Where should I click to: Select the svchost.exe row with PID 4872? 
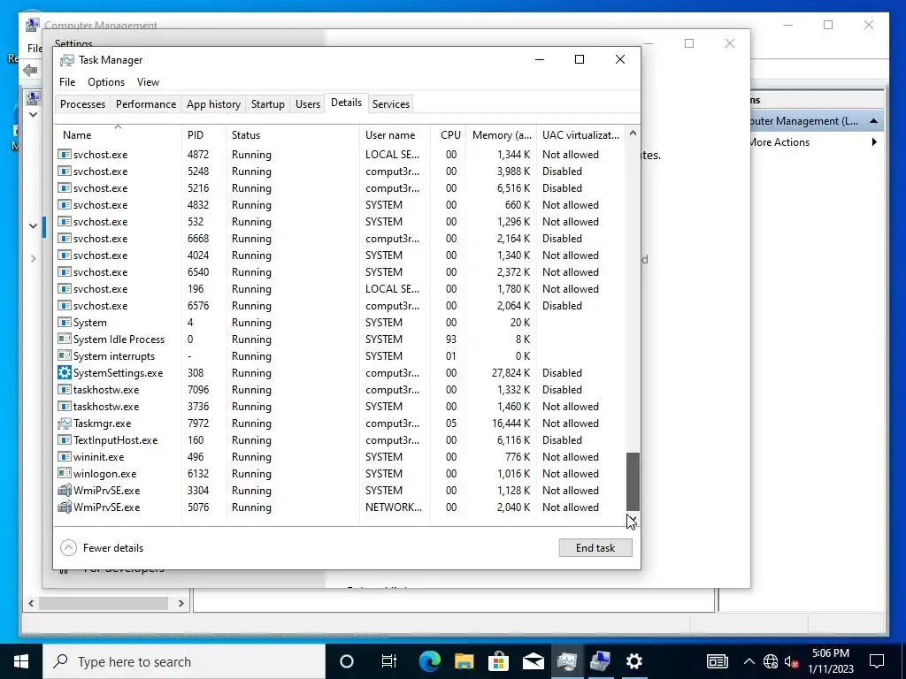(341, 155)
